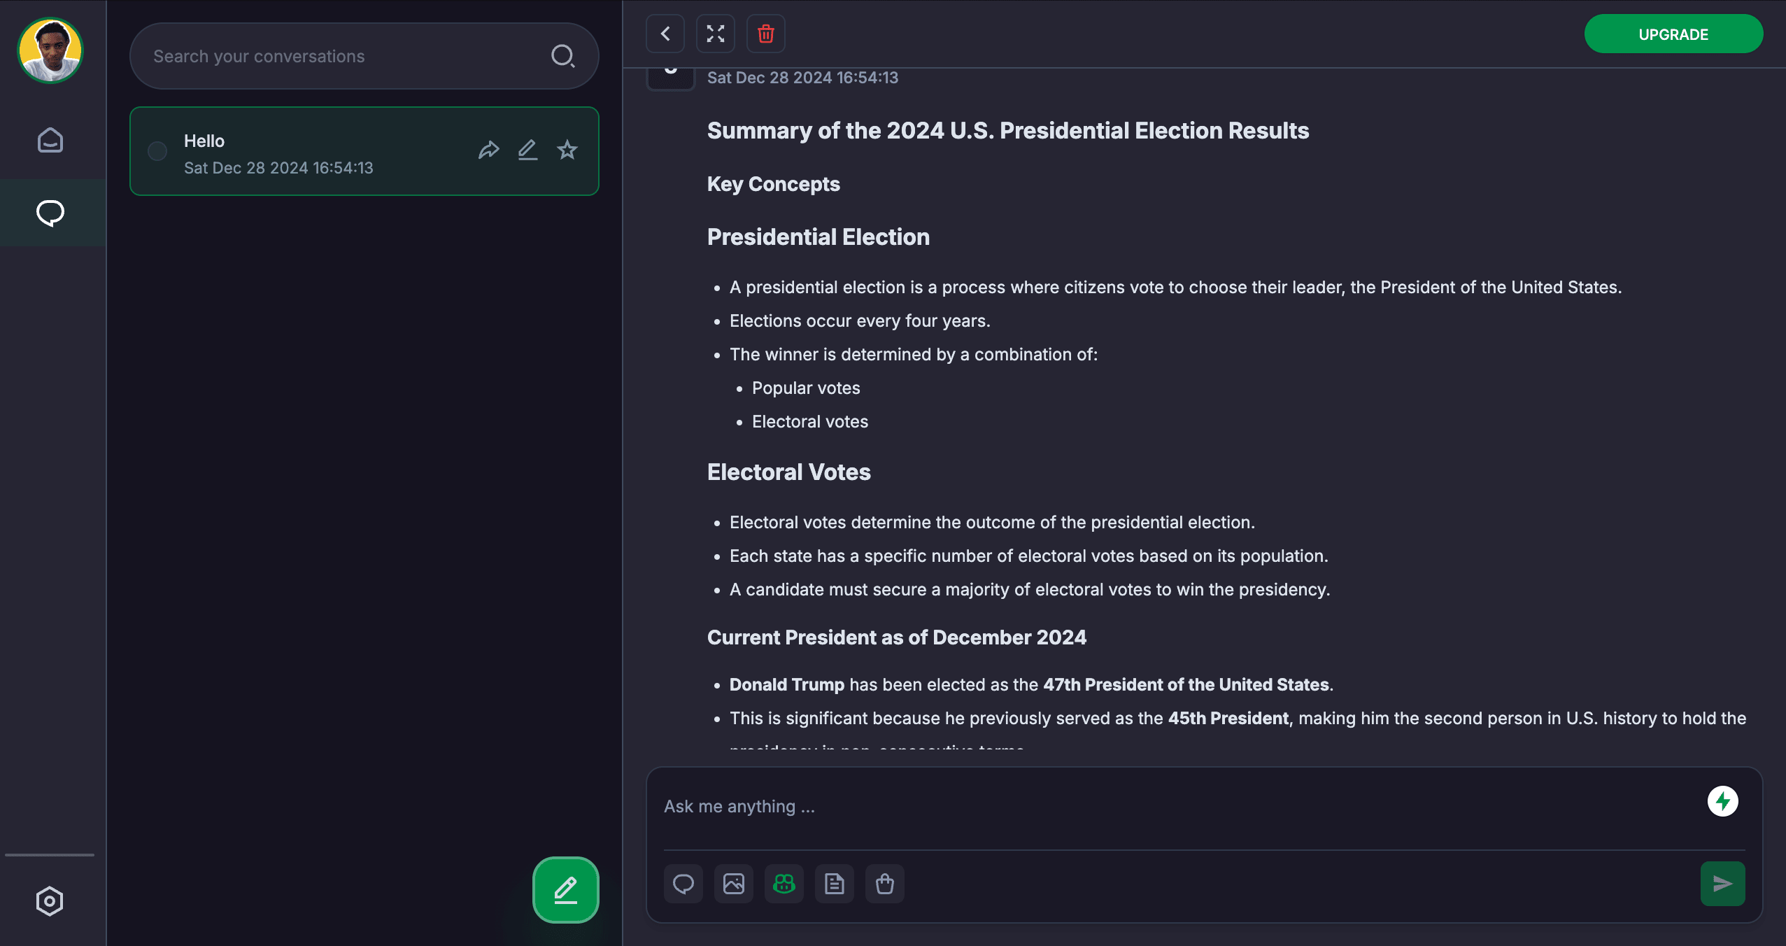
Task: Click the UPGRADE button
Action: (1673, 34)
